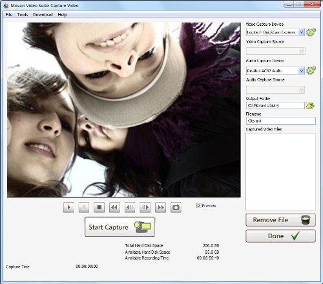This screenshot has width=323, height=284.
Task: Expand the Video Capture Device dropdown
Action: coord(302,32)
